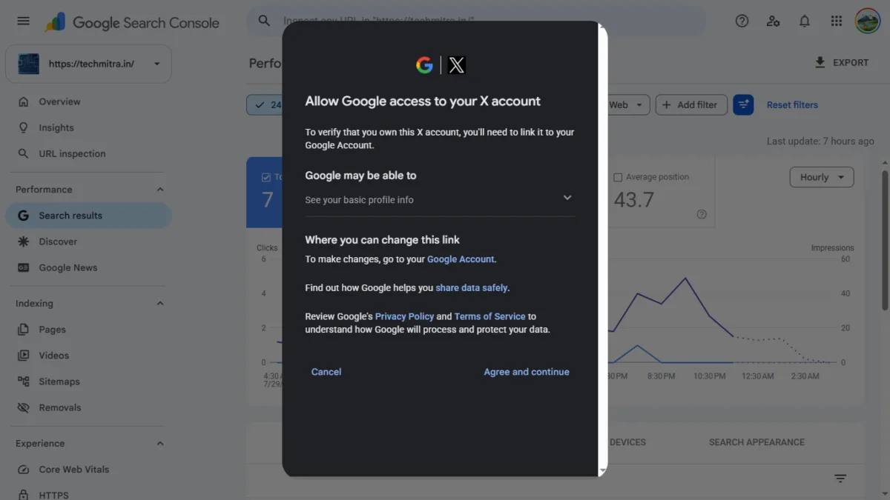Open URL inspection in sidebar
Screen dimensions: 890x500
tap(72, 153)
